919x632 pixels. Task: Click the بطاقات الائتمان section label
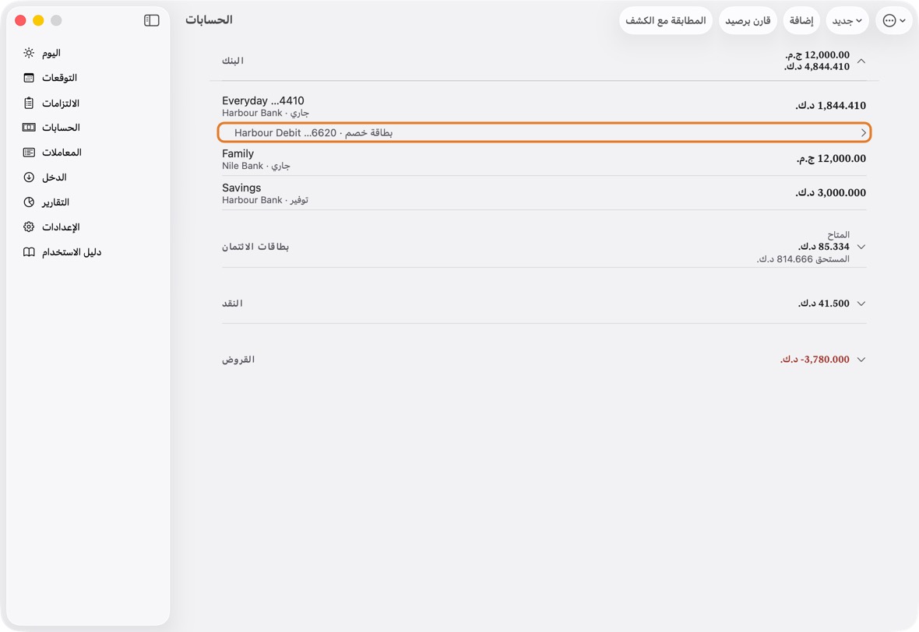click(255, 247)
